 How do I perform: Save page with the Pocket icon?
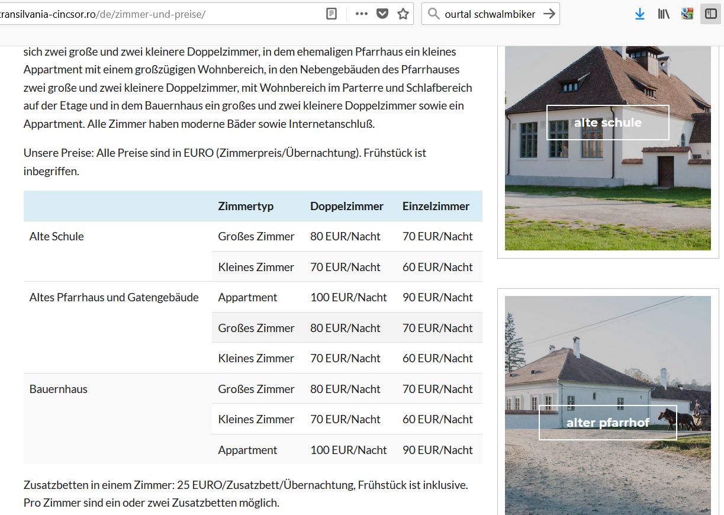382,14
